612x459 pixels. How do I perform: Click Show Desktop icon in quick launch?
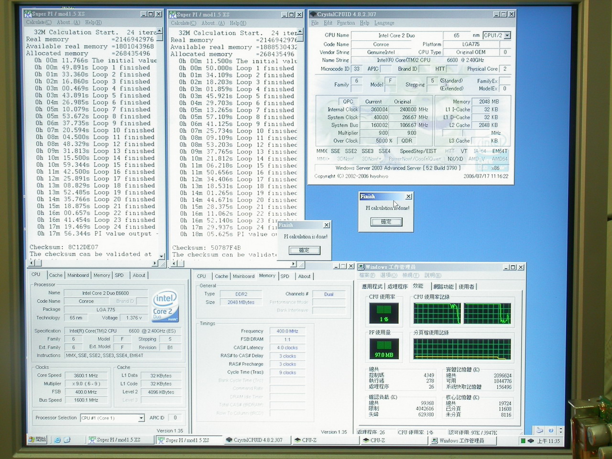(67, 440)
